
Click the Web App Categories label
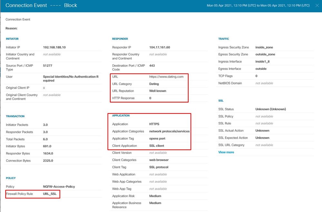127,182
